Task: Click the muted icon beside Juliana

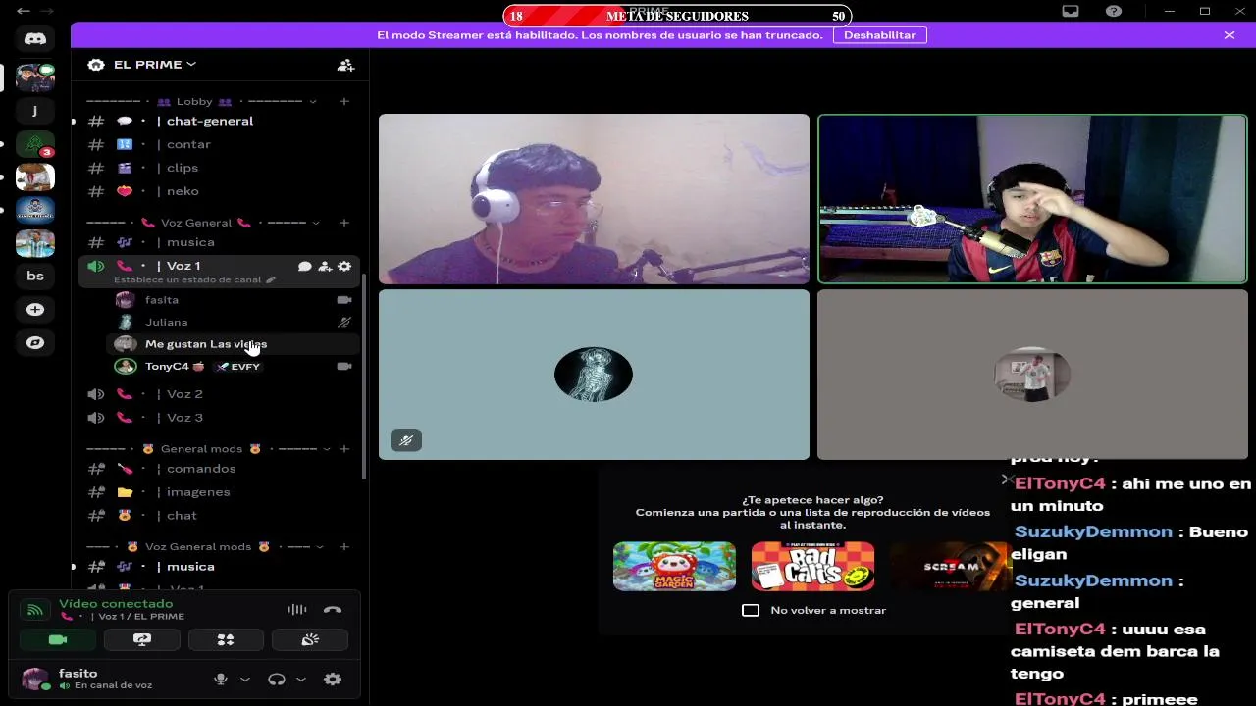Action: coord(344,322)
